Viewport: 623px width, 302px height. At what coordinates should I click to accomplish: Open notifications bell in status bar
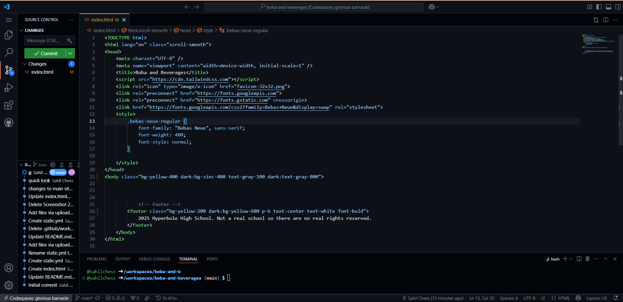pyautogui.click(x=616, y=298)
